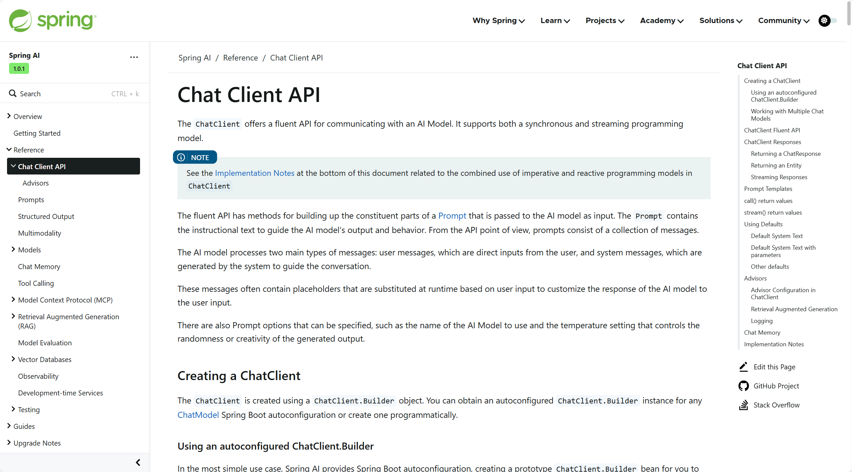Open Getting Started in the sidebar

[x=37, y=133]
